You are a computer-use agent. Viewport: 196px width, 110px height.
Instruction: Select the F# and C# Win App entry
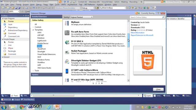tap(95, 80)
